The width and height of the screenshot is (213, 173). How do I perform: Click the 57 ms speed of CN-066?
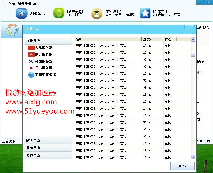147,122
